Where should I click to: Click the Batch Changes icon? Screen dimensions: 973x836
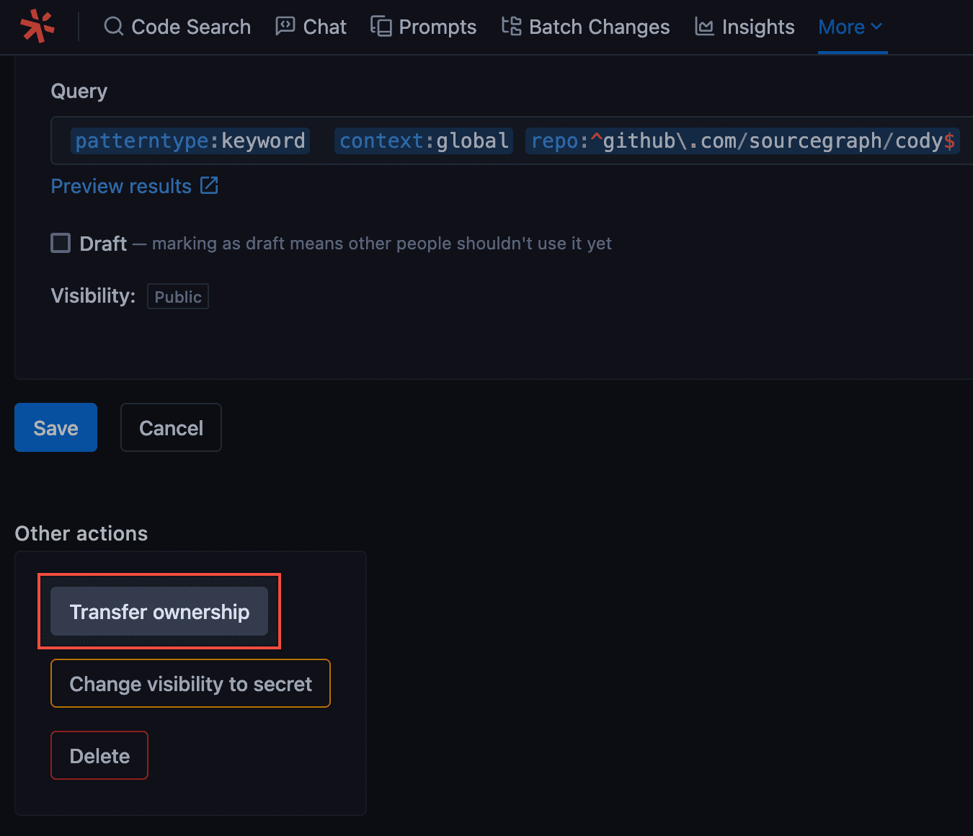pos(512,27)
